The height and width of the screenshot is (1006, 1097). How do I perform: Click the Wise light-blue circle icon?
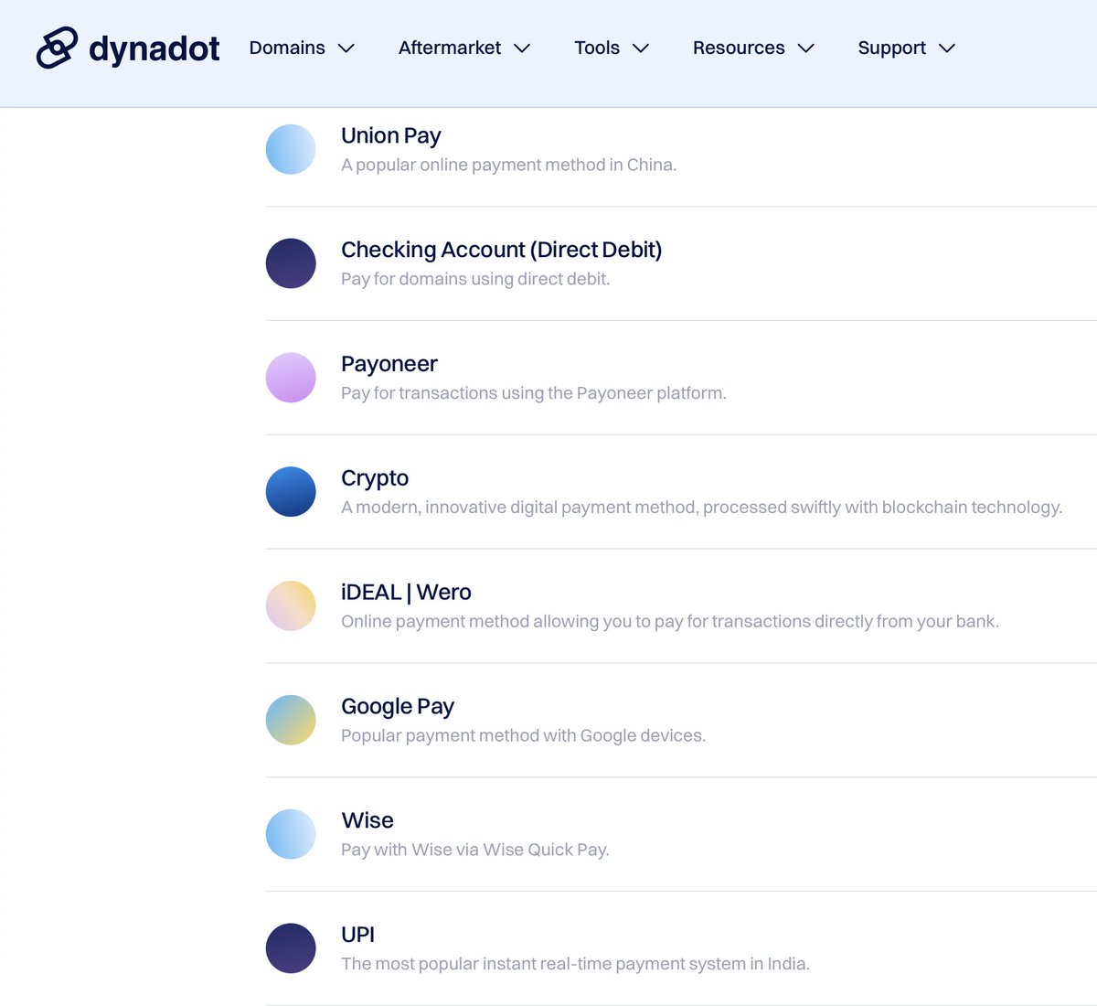[x=291, y=834]
